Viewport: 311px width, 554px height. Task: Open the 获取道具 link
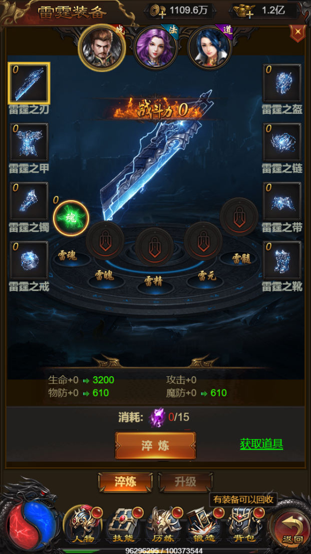[261, 444]
